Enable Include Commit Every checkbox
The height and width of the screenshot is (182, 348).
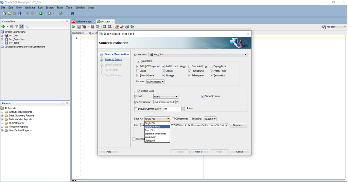tap(136, 109)
